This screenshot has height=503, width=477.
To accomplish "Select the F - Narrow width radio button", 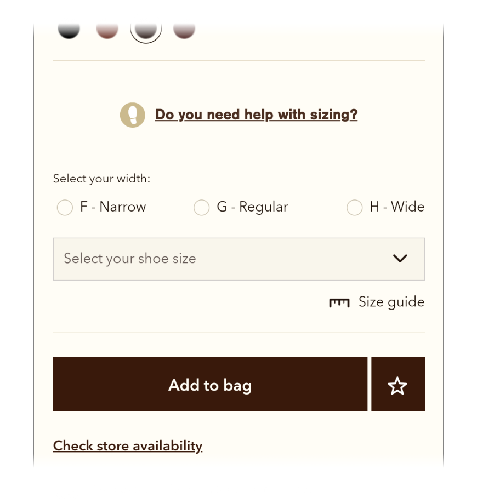I will pos(65,208).
